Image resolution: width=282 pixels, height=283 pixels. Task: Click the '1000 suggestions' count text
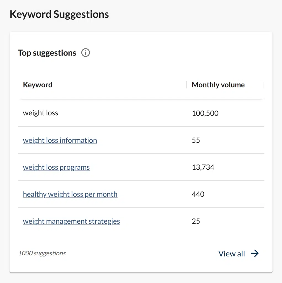pyautogui.click(x=42, y=253)
